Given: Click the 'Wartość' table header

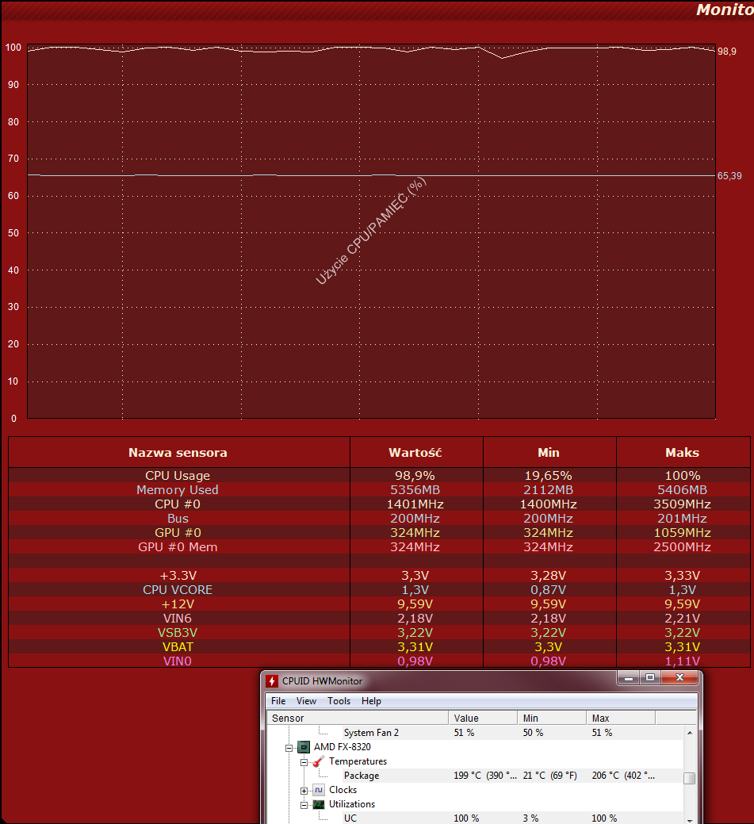Looking at the screenshot, I should click(415, 453).
